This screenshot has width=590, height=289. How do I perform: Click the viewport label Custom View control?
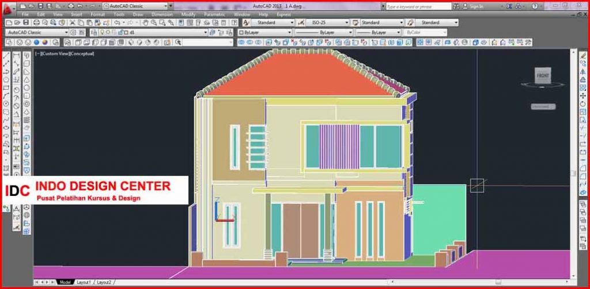(55, 53)
